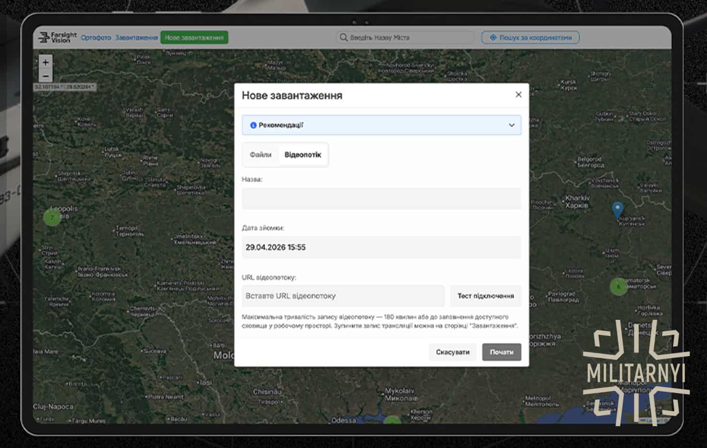Click the Скасувати button
This screenshot has height=448, width=707.
453,352
